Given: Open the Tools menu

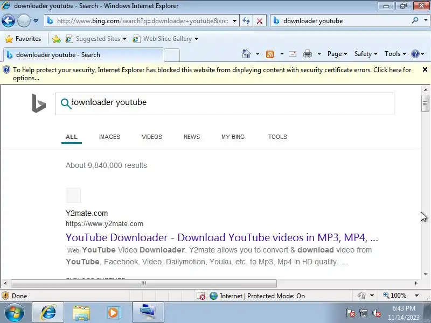Looking at the screenshot, I should coord(395,54).
